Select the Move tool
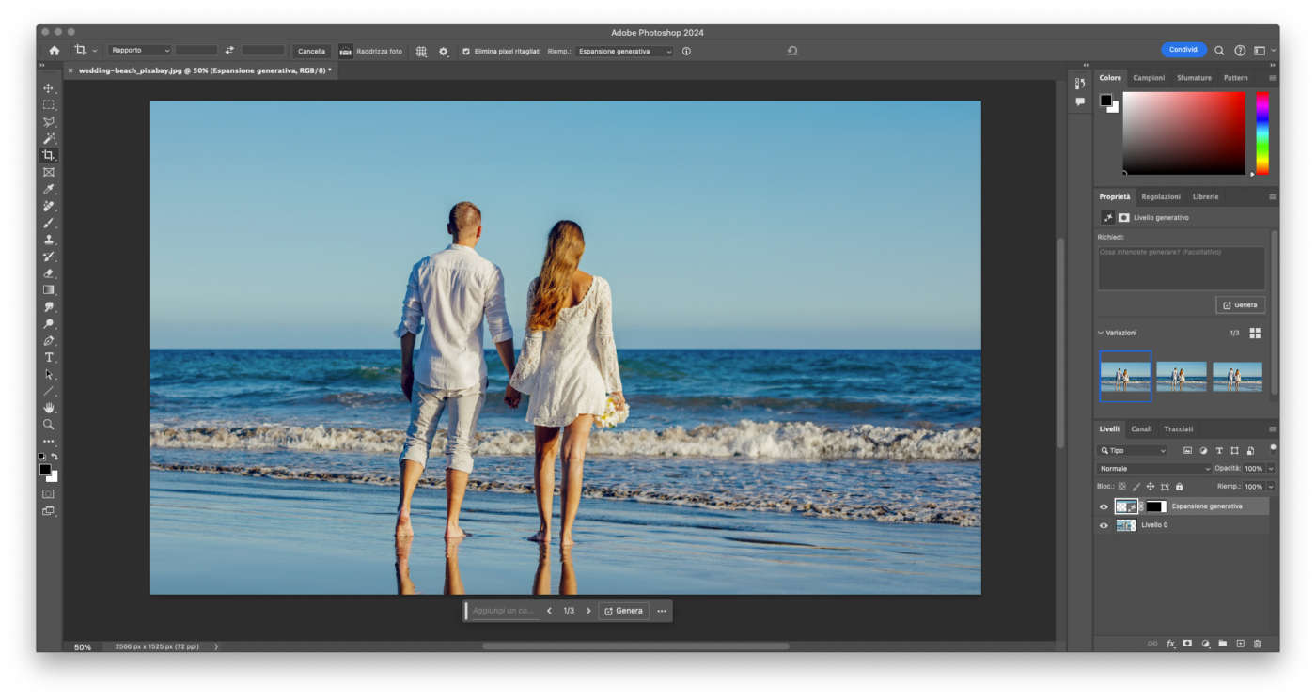This screenshot has width=1316, height=700. pyautogui.click(x=49, y=88)
